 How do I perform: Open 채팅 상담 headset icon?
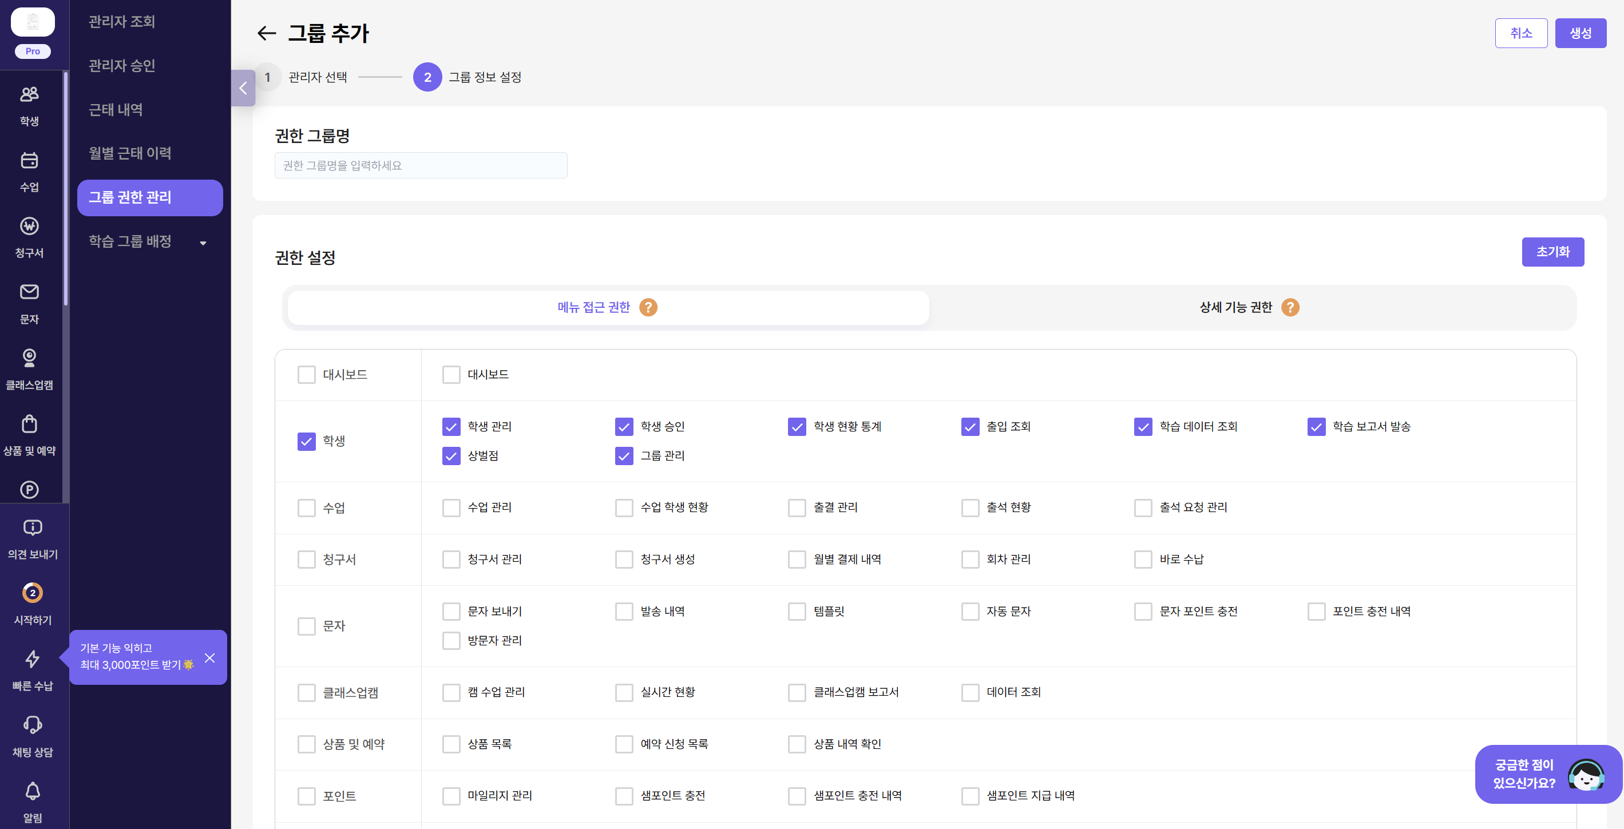(x=32, y=725)
